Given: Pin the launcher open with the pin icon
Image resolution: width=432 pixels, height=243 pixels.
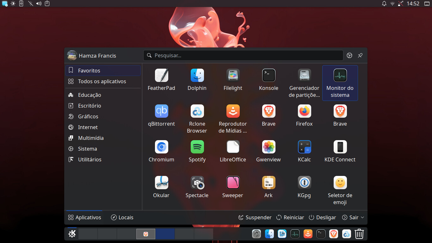Looking at the screenshot, I should click(360, 55).
